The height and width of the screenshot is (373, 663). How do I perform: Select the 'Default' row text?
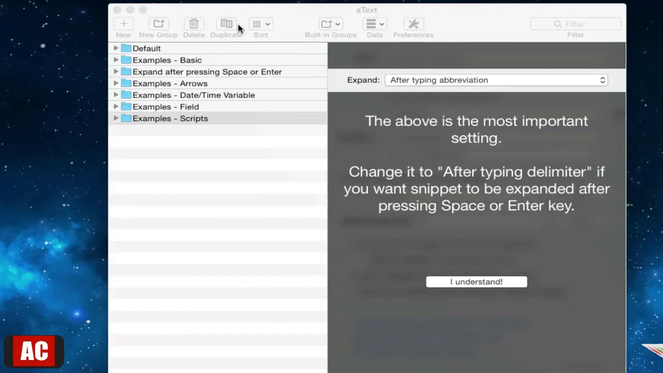[x=147, y=48]
